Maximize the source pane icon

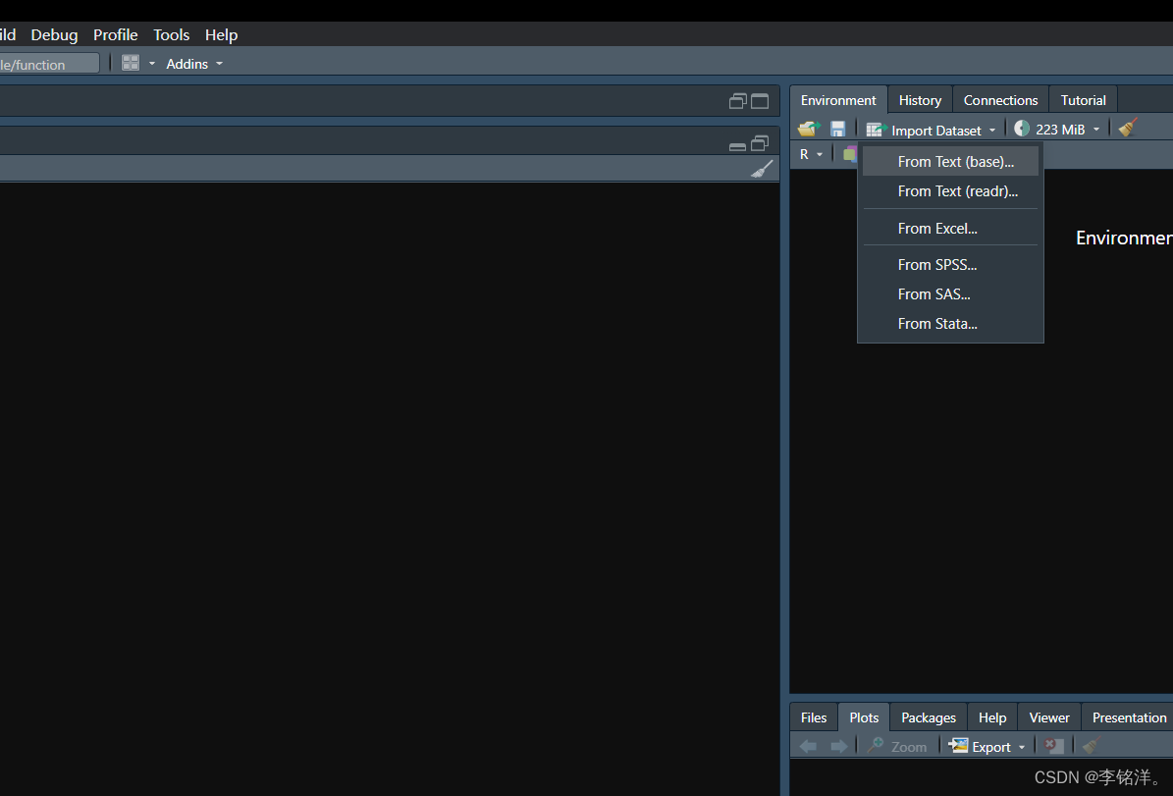760,101
